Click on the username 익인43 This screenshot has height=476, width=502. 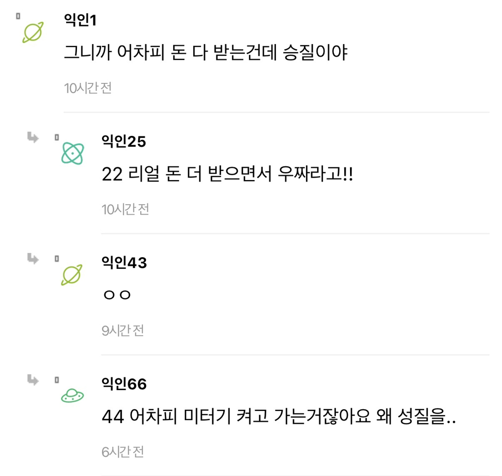(x=124, y=263)
